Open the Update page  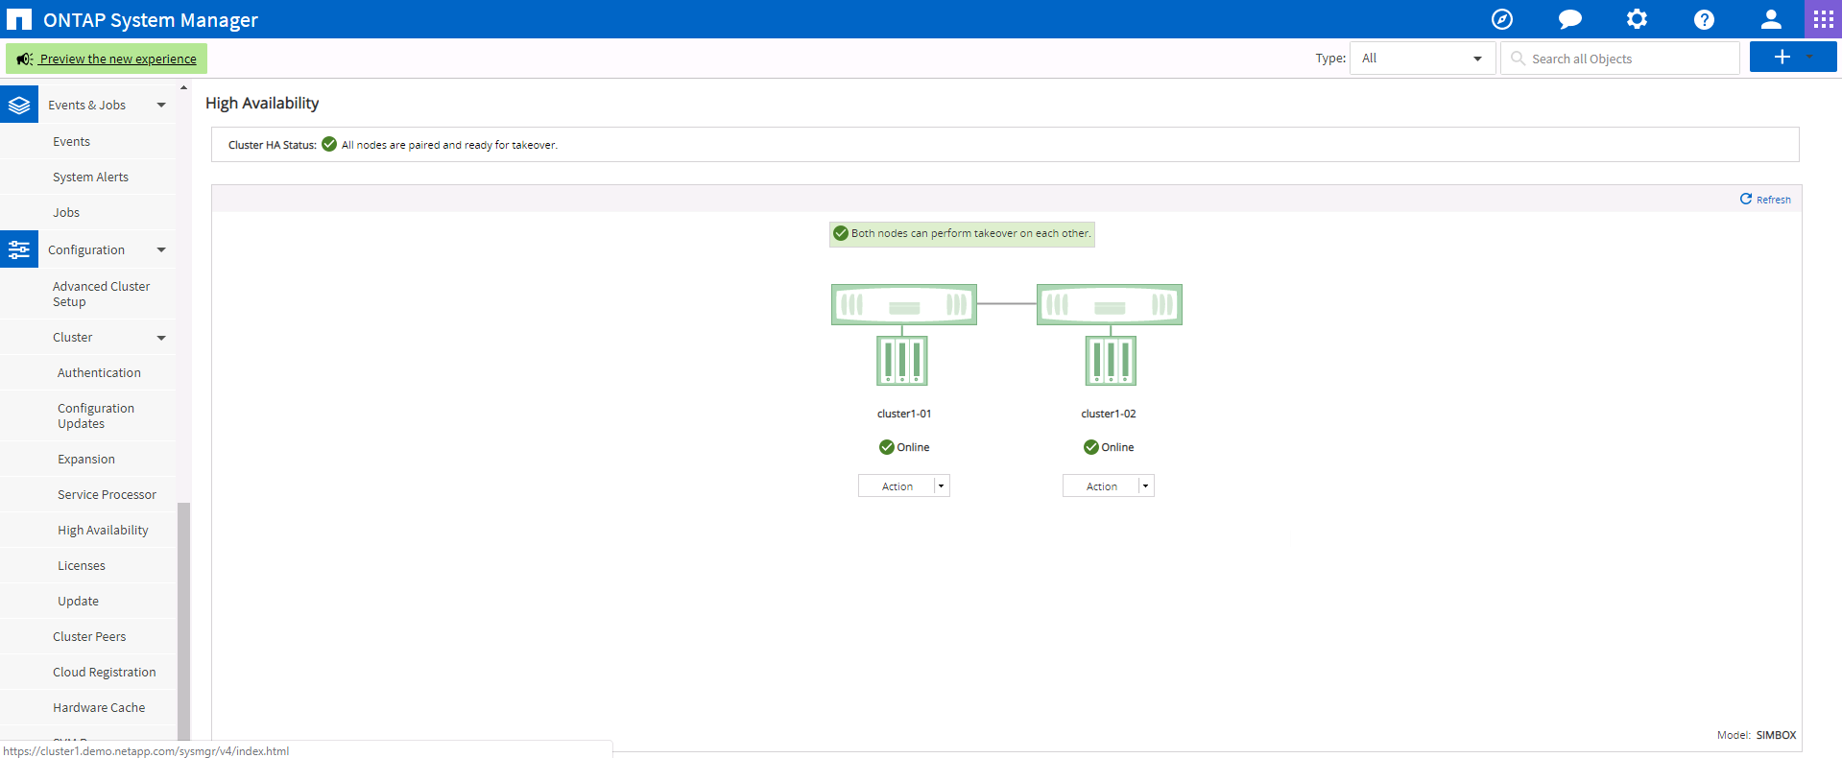[x=78, y=601]
